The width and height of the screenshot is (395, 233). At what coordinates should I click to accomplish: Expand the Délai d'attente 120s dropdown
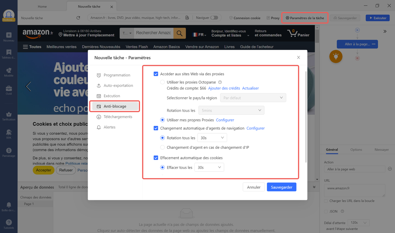(358, 223)
